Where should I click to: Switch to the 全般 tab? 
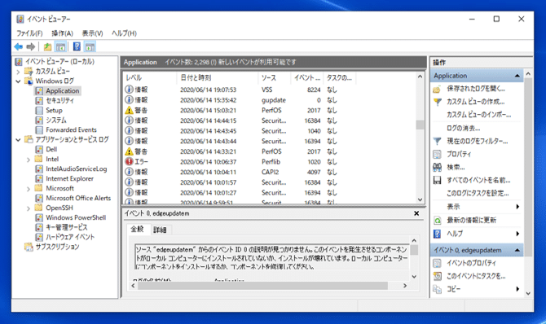[137, 229]
